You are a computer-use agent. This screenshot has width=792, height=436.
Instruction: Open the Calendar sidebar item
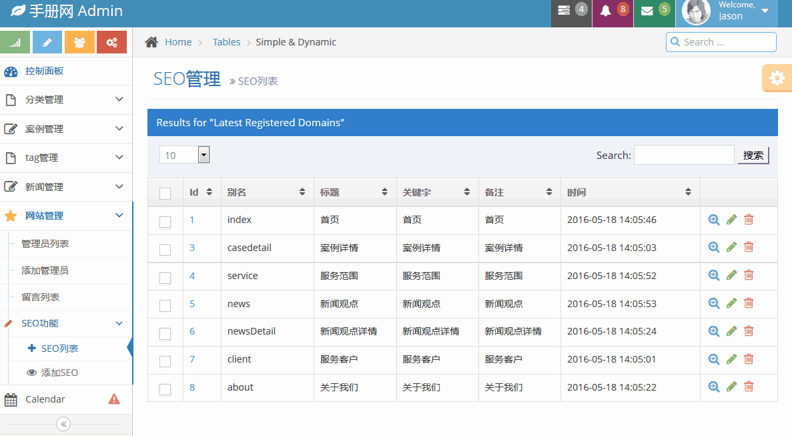45,399
